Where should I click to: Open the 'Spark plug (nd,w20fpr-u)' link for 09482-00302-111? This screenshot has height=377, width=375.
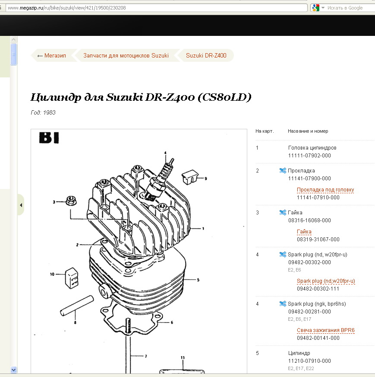[326, 281]
